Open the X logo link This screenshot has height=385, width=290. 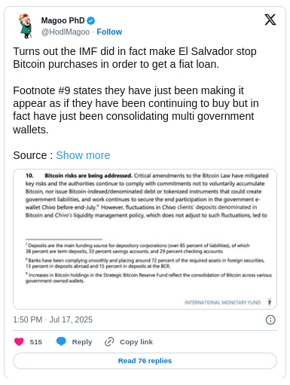[x=270, y=20]
